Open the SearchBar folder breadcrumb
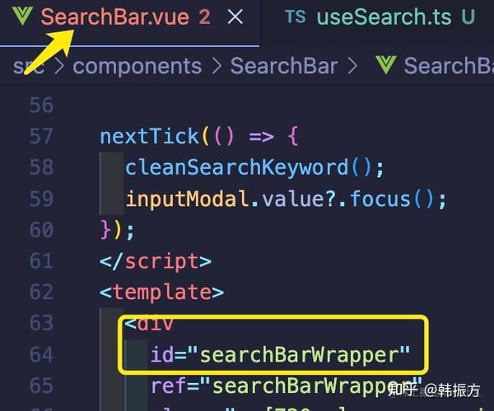 click(x=284, y=66)
